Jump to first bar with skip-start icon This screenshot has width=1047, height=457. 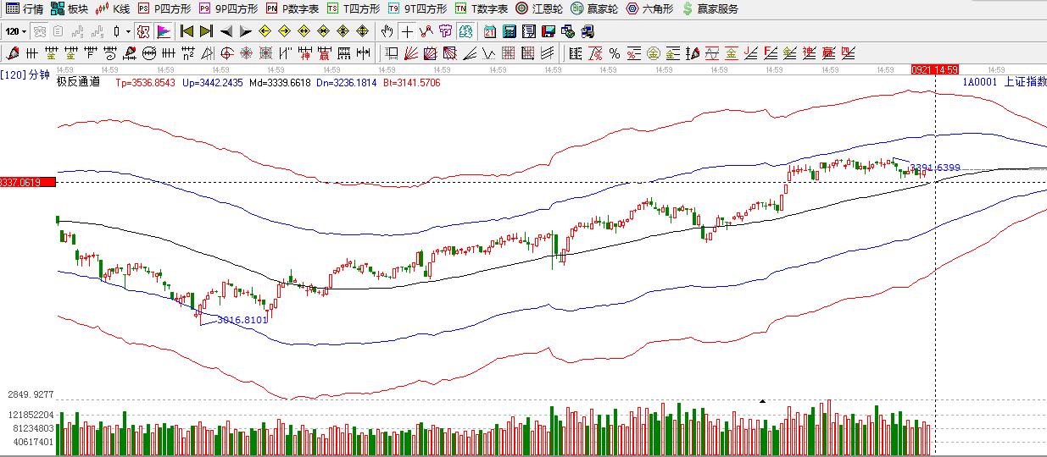coord(187,31)
